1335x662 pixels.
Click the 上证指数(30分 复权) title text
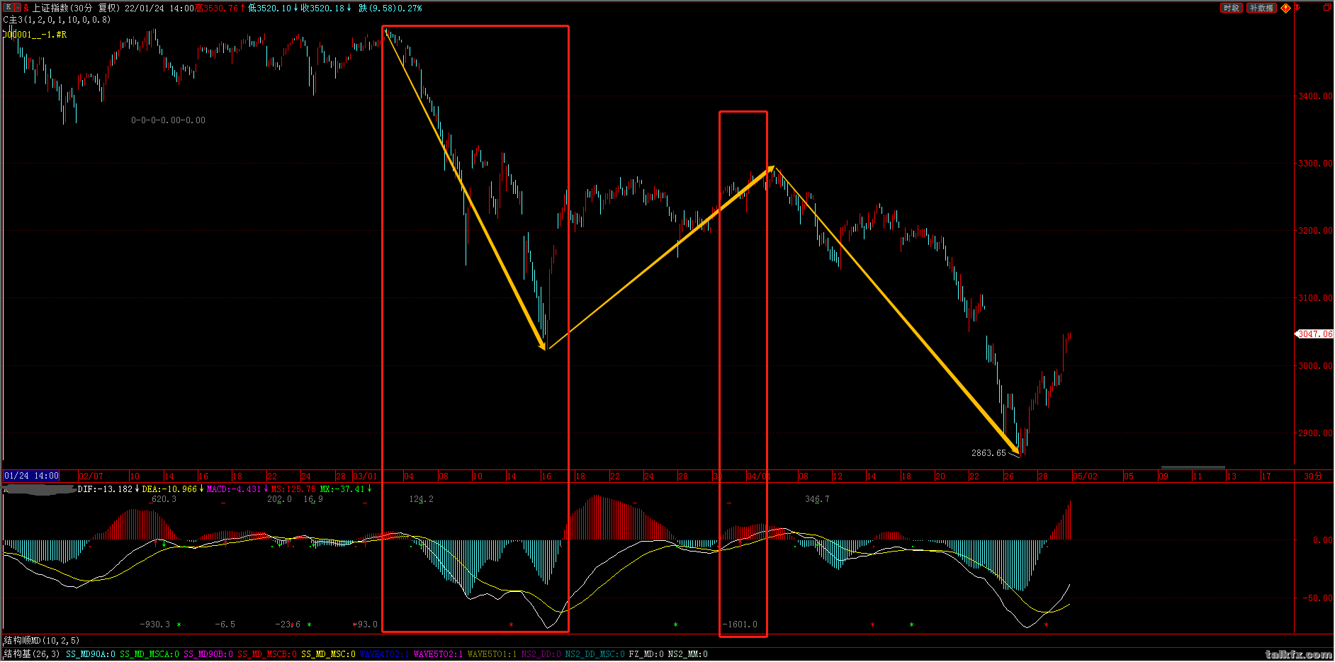pos(76,8)
